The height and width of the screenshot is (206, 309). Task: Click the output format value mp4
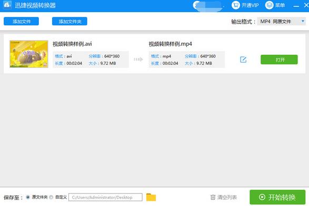click(167, 56)
